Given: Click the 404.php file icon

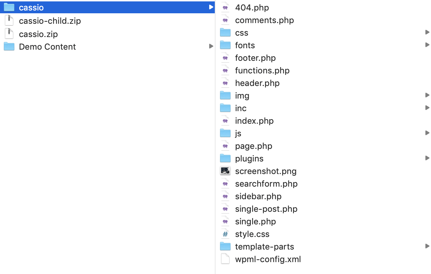Looking at the screenshot, I should [225, 7].
